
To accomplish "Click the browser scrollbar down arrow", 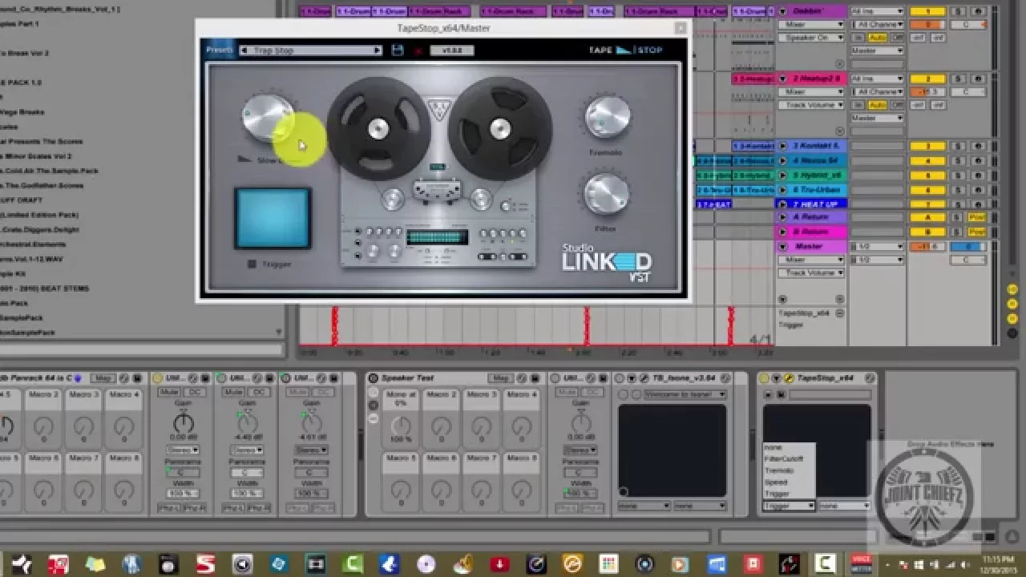I will [279, 332].
